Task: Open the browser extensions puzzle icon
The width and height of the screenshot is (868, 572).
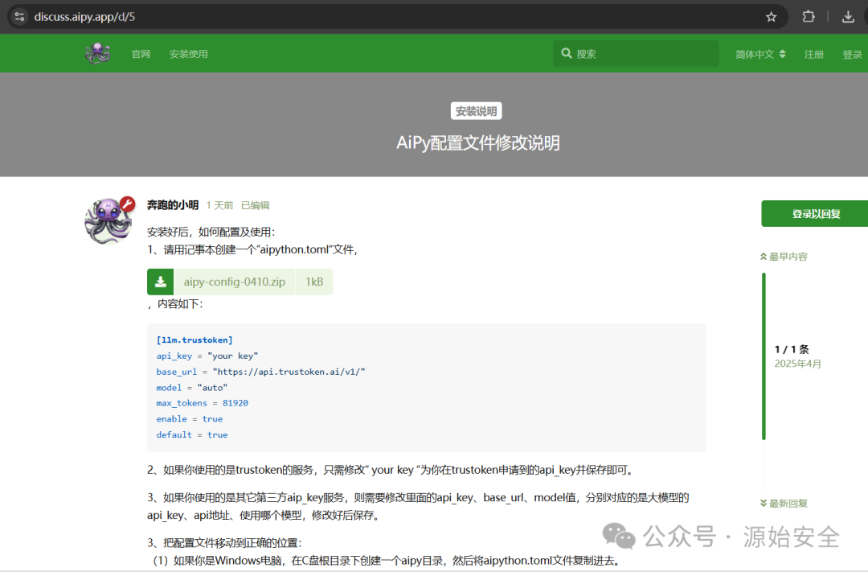Action: (x=809, y=17)
